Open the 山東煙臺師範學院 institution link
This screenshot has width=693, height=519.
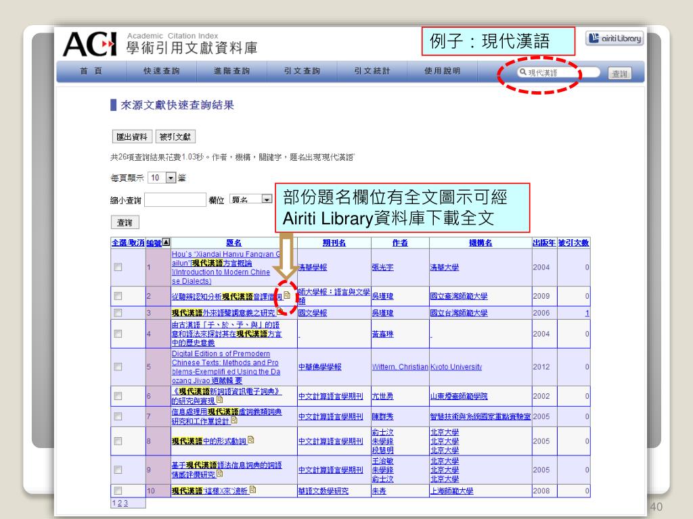coord(459,396)
